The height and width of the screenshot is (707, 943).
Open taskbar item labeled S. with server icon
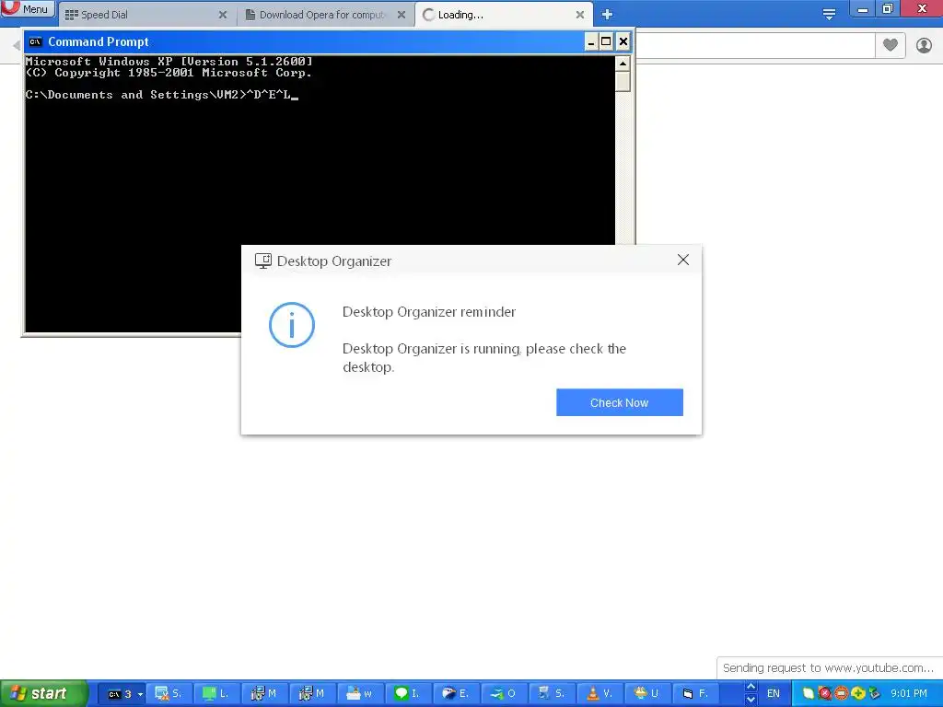click(553, 694)
